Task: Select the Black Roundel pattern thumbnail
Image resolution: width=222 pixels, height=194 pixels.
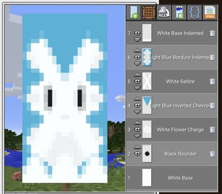Action: 147,154
